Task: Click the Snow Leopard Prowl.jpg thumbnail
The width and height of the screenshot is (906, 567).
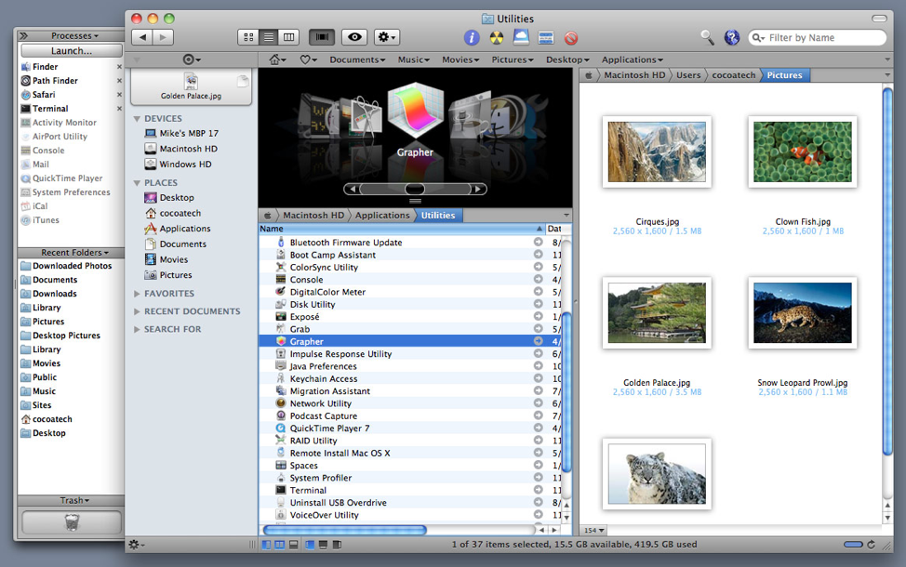Action: click(x=802, y=311)
